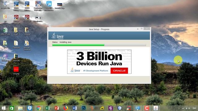Open the GRELIST.xlsx Excel file on desktop

[5, 31]
